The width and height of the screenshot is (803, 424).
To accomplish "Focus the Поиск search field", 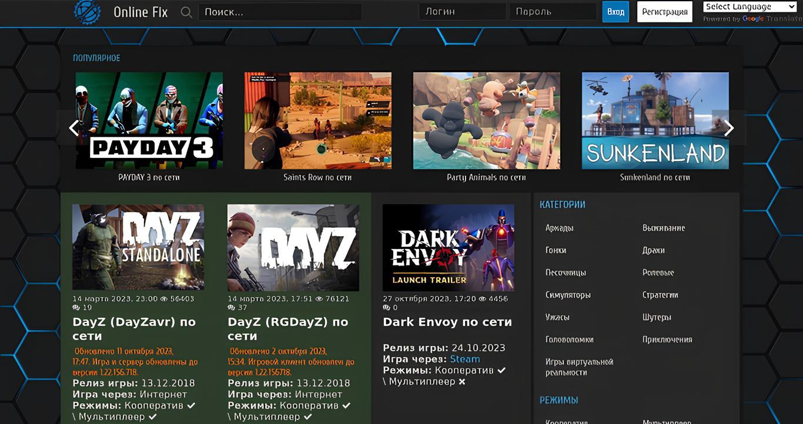I will click(280, 12).
